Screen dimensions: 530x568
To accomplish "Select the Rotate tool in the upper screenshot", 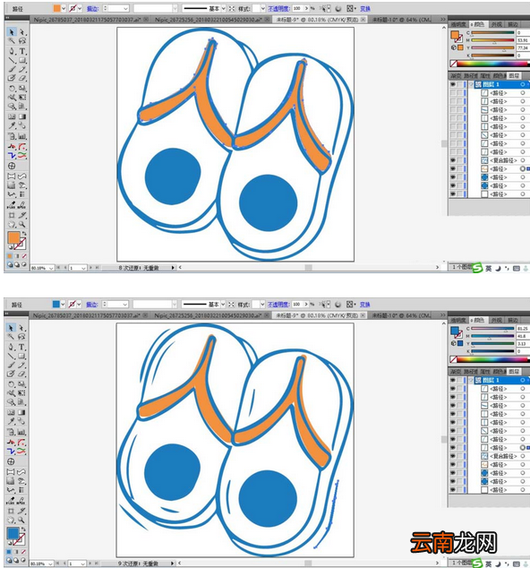I will pyautogui.click(x=12, y=89).
